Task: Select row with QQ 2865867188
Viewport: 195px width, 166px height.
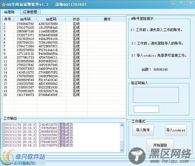Action: 64,31
